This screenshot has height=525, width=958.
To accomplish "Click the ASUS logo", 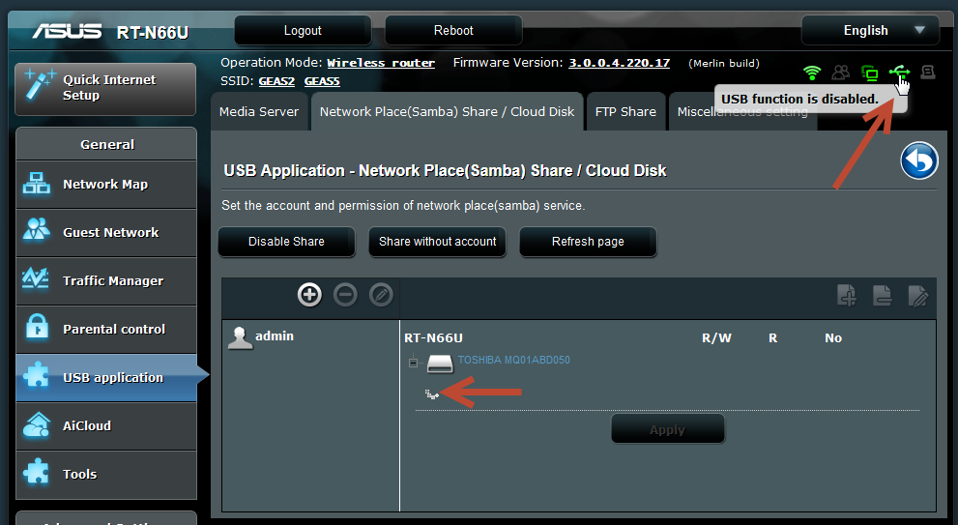I will [x=68, y=31].
